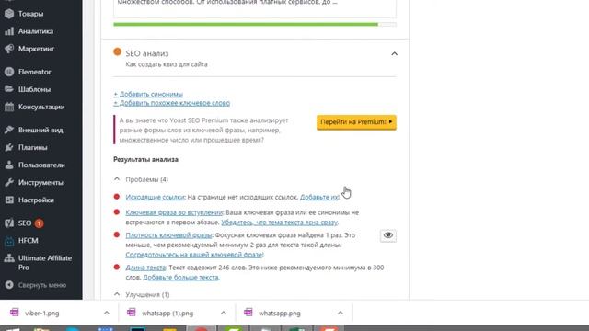Click the whatsapp.png file icon
589x331 pixels.
coord(248,313)
